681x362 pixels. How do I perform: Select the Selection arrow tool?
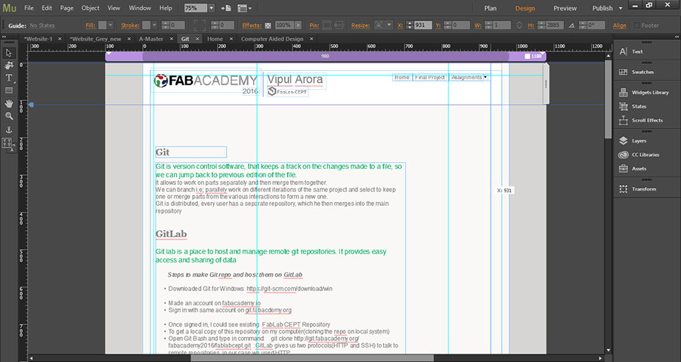[9, 53]
